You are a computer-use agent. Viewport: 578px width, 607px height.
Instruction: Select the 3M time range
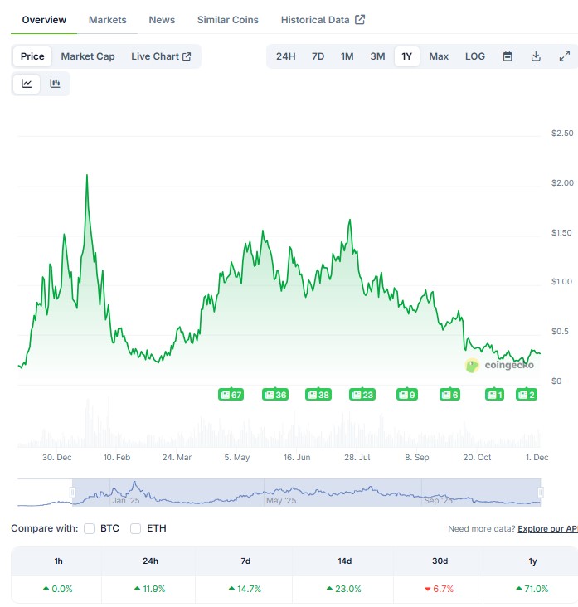(x=377, y=56)
